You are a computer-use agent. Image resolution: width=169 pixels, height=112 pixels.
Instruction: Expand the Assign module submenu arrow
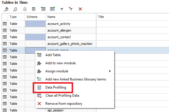click(110, 71)
